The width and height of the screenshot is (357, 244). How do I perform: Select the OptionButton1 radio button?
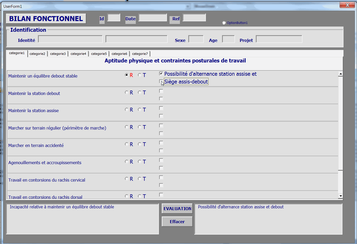click(x=224, y=23)
